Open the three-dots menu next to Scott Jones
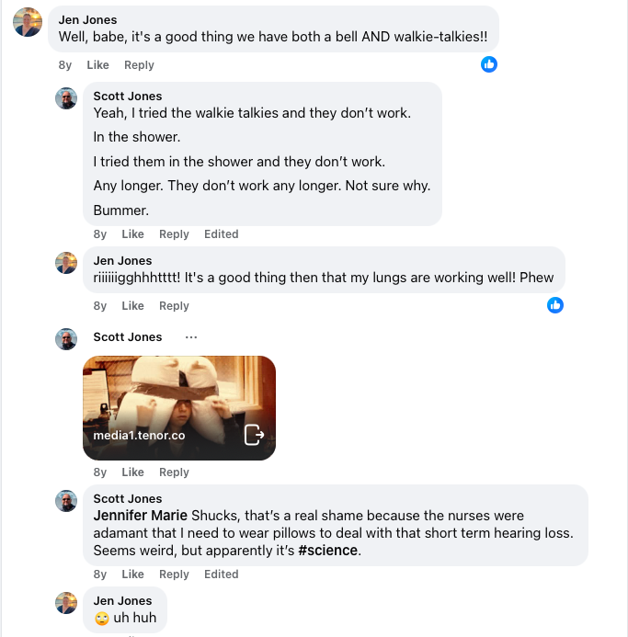This screenshot has width=628, height=637. coord(191,337)
